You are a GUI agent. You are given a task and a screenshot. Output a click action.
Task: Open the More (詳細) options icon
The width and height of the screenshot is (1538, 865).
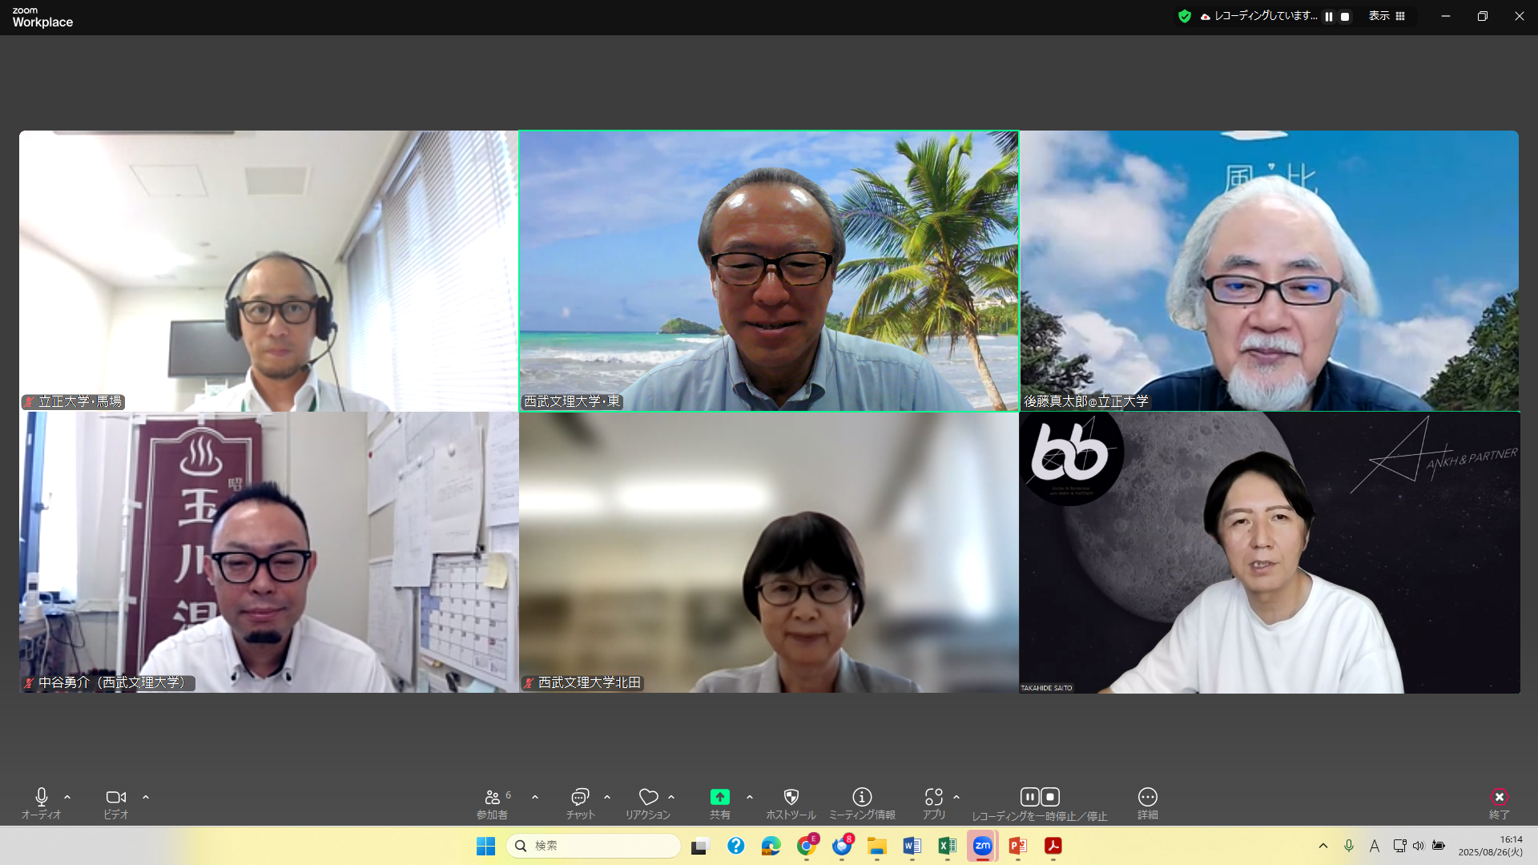(x=1147, y=797)
